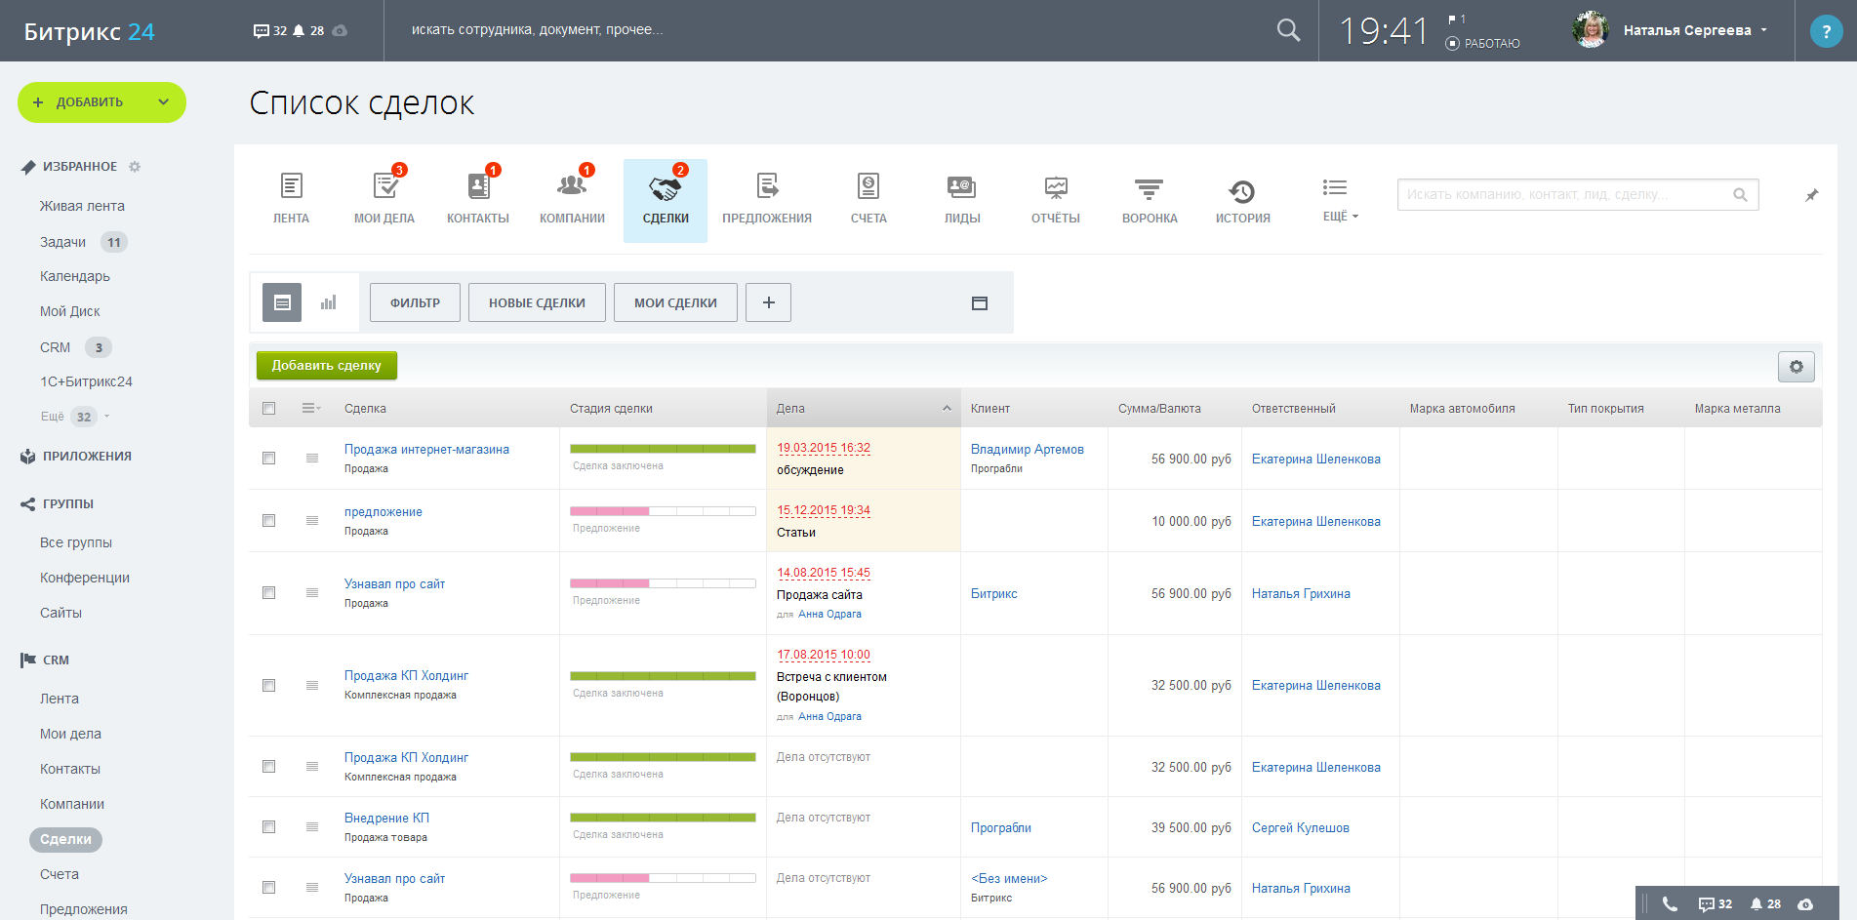Viewport: 1857px width, 920px height.
Task: Expand the Добавить button dropdown arrow
Action: (164, 102)
